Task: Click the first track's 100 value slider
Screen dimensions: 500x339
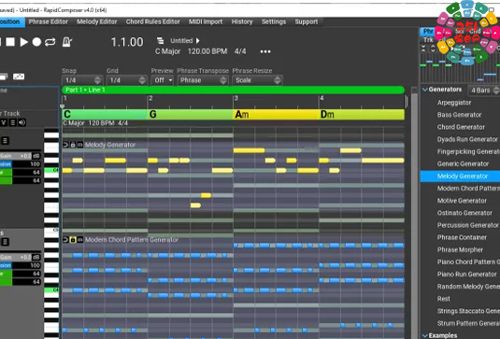Action: [x=20, y=164]
